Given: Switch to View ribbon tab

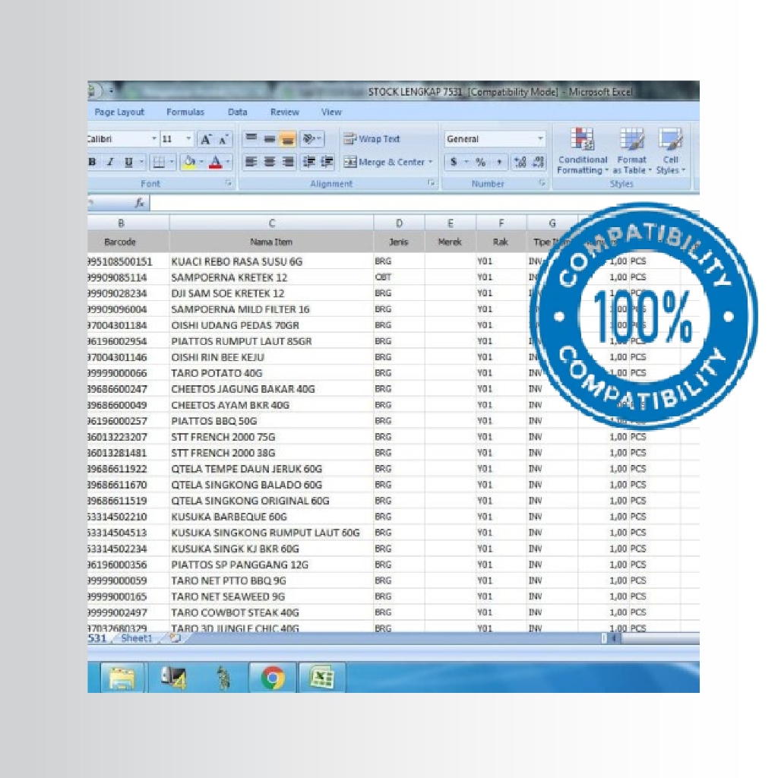Looking at the screenshot, I should coord(331,112).
